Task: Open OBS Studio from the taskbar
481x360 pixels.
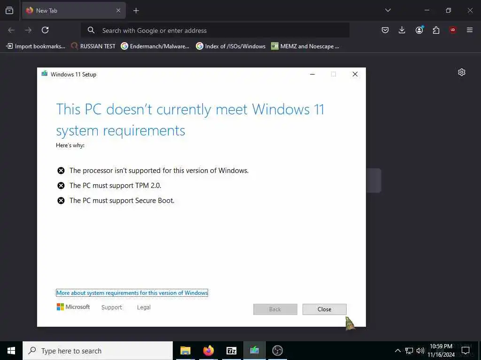Action: coord(277,351)
